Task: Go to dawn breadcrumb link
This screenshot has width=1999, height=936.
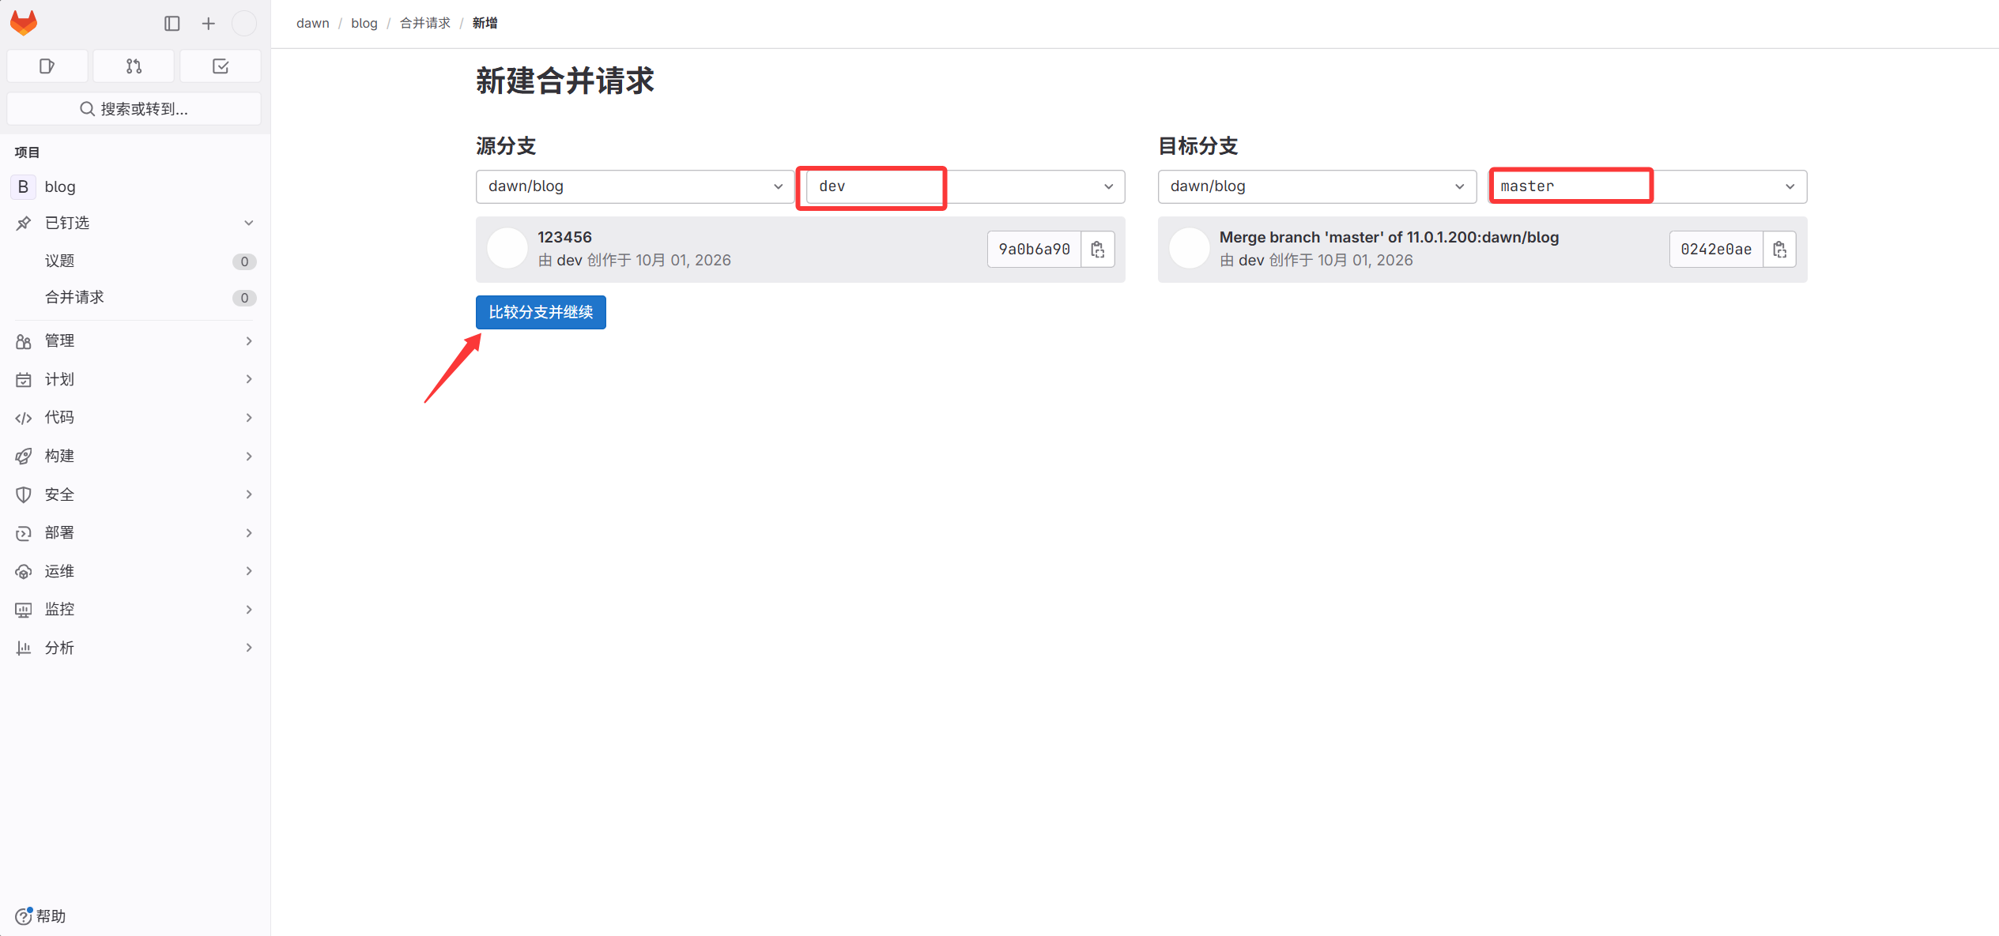Action: tap(313, 23)
